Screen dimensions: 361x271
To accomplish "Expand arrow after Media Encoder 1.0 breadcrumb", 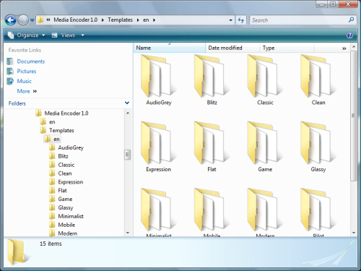I will point(103,20).
